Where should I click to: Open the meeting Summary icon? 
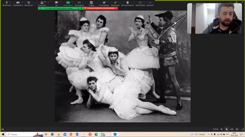(x=91, y=3)
